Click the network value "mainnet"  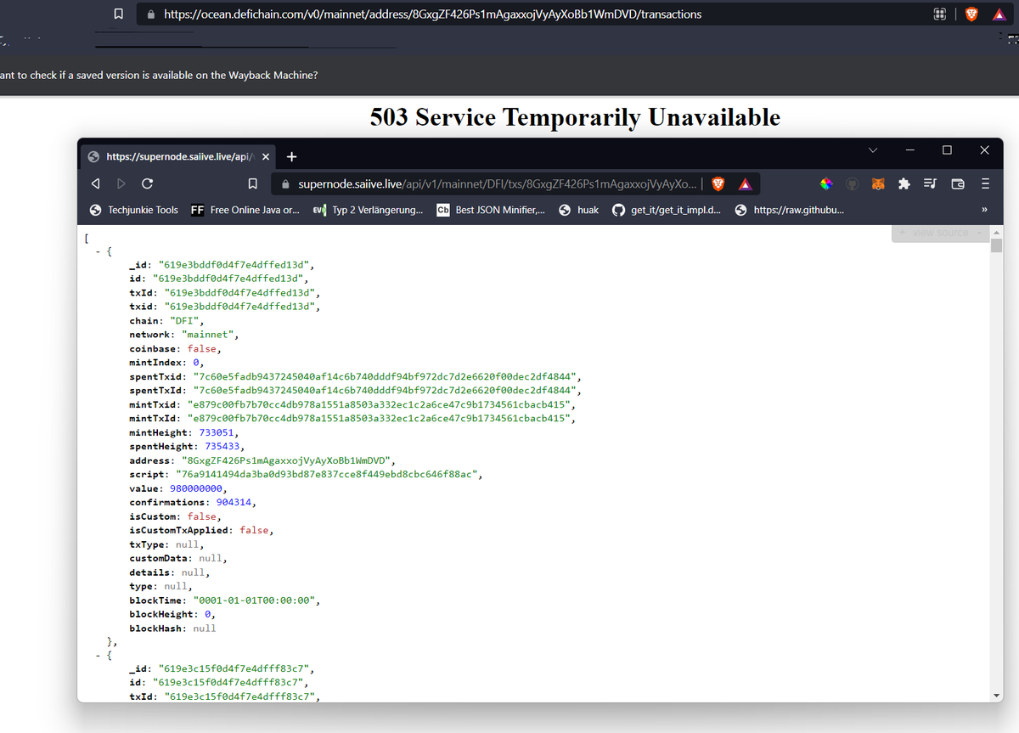(207, 335)
